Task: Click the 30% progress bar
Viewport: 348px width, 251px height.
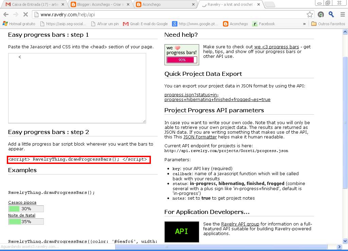Action: (x=26, y=209)
